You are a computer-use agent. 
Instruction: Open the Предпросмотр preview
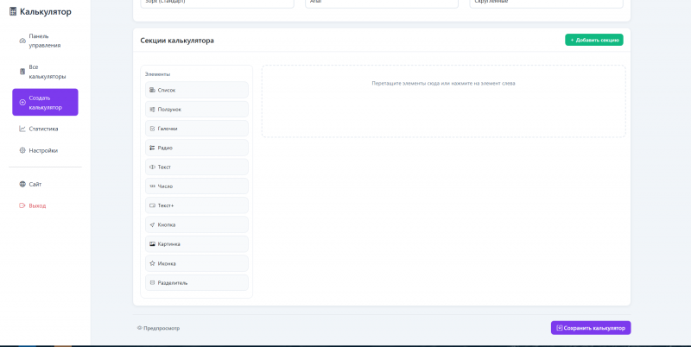click(x=158, y=328)
